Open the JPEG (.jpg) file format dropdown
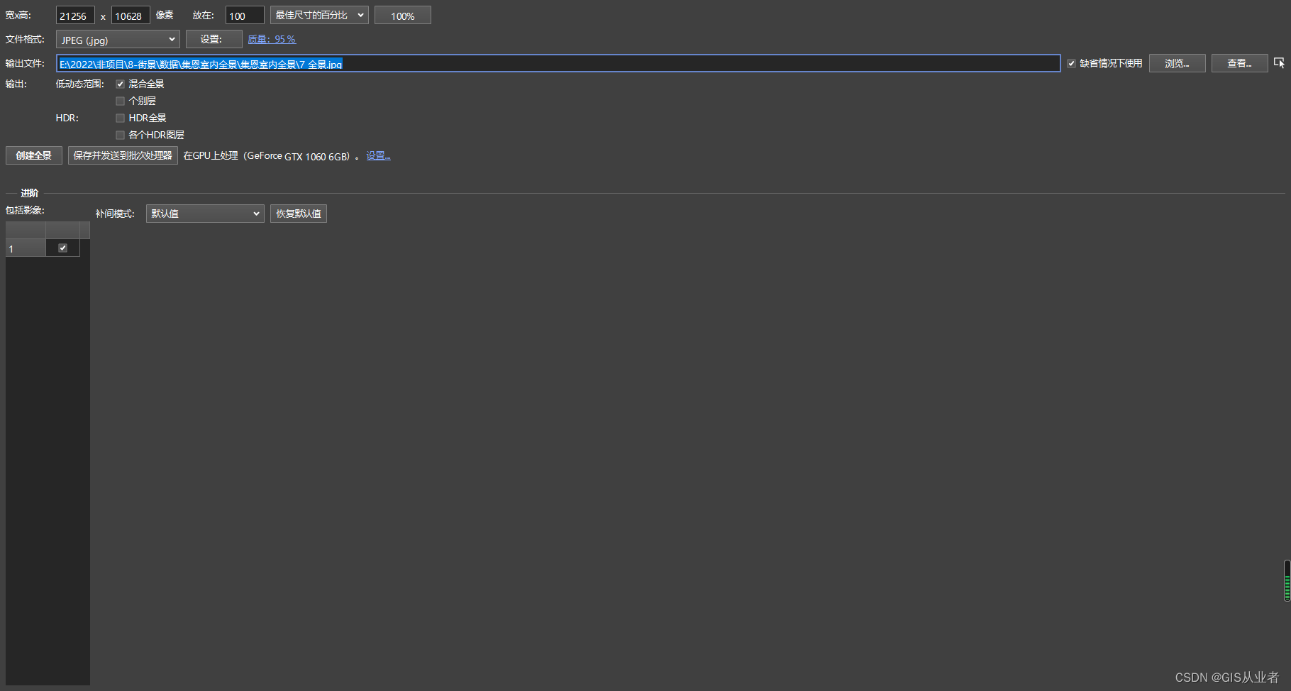The height and width of the screenshot is (691, 1291). [118, 39]
